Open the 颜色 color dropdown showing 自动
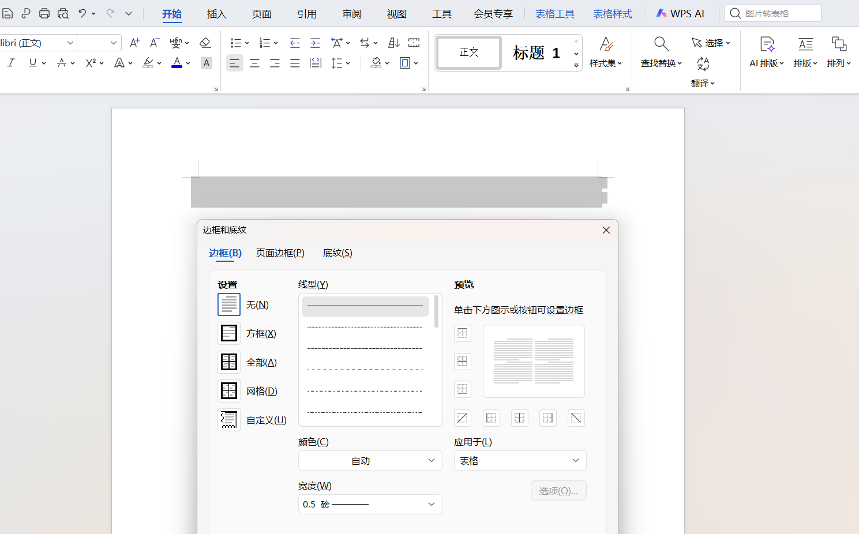Image resolution: width=859 pixels, height=534 pixels. tap(370, 460)
